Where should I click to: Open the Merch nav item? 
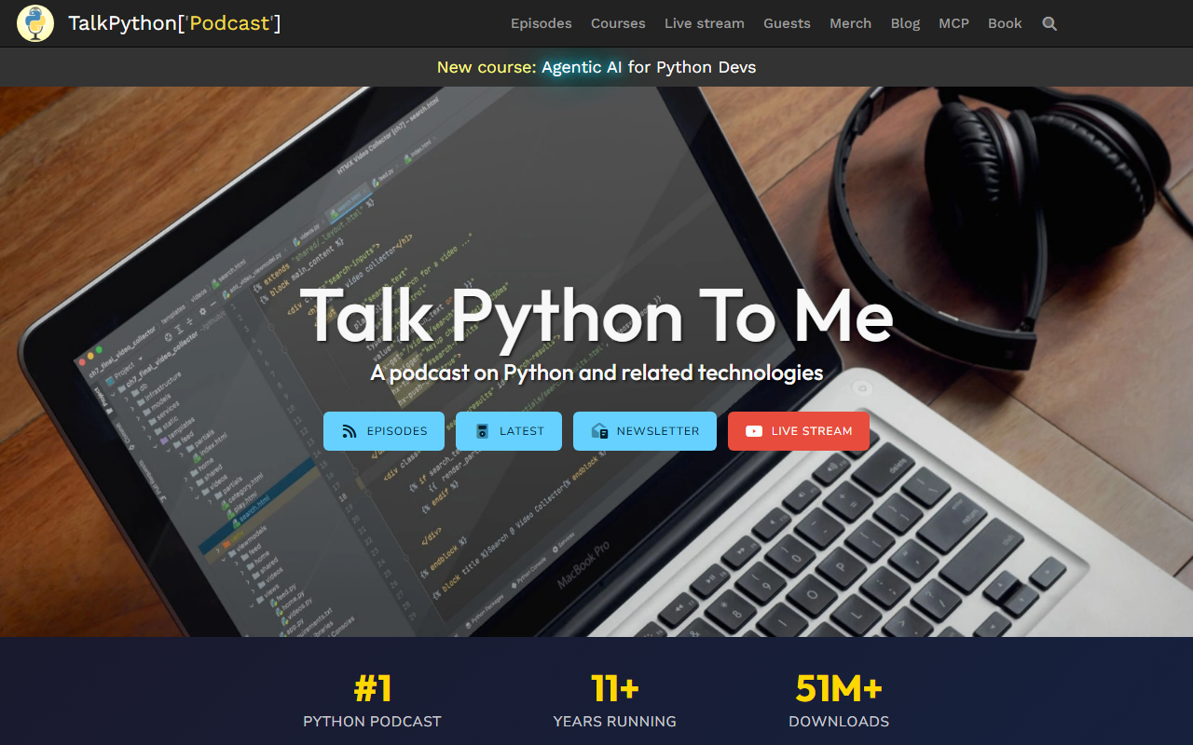(x=851, y=23)
